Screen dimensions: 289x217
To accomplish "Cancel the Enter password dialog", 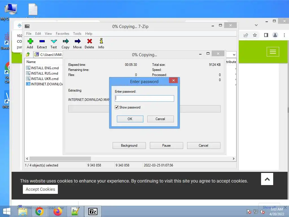I will pos(160,119).
